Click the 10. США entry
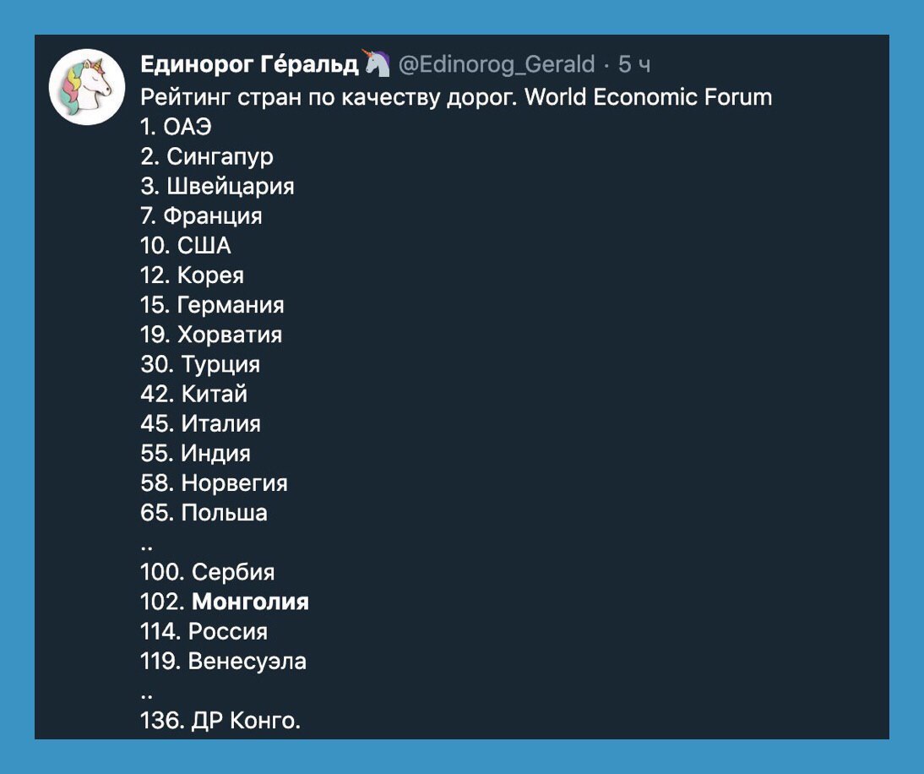The image size is (924, 774). (x=186, y=246)
